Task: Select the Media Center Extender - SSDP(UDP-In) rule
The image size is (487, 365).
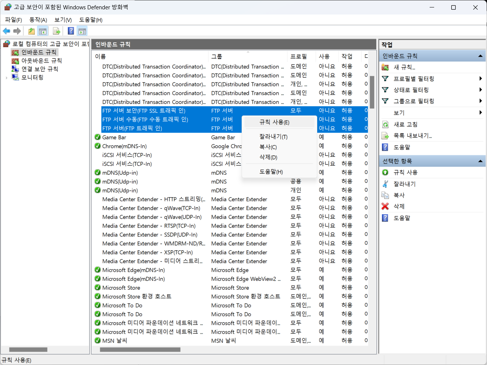Action: (150, 235)
